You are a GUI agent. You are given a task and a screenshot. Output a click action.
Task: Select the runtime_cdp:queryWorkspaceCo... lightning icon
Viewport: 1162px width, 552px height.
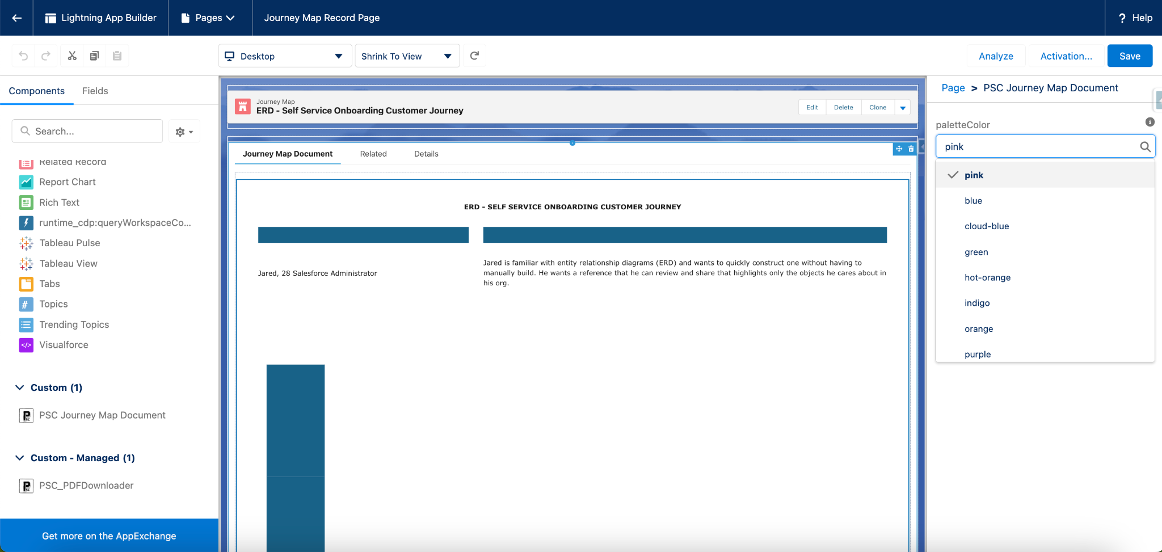[26, 222]
